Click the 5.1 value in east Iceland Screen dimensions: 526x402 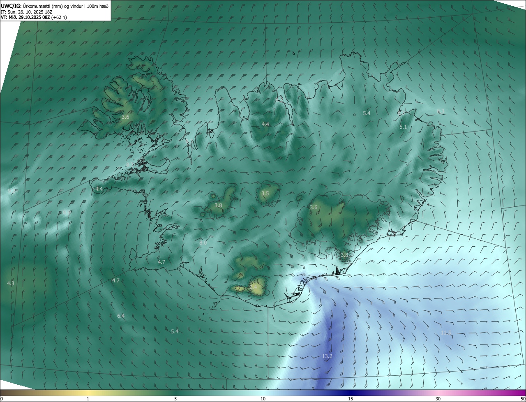[x=403, y=127]
